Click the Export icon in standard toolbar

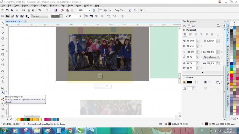[x=67, y=10]
